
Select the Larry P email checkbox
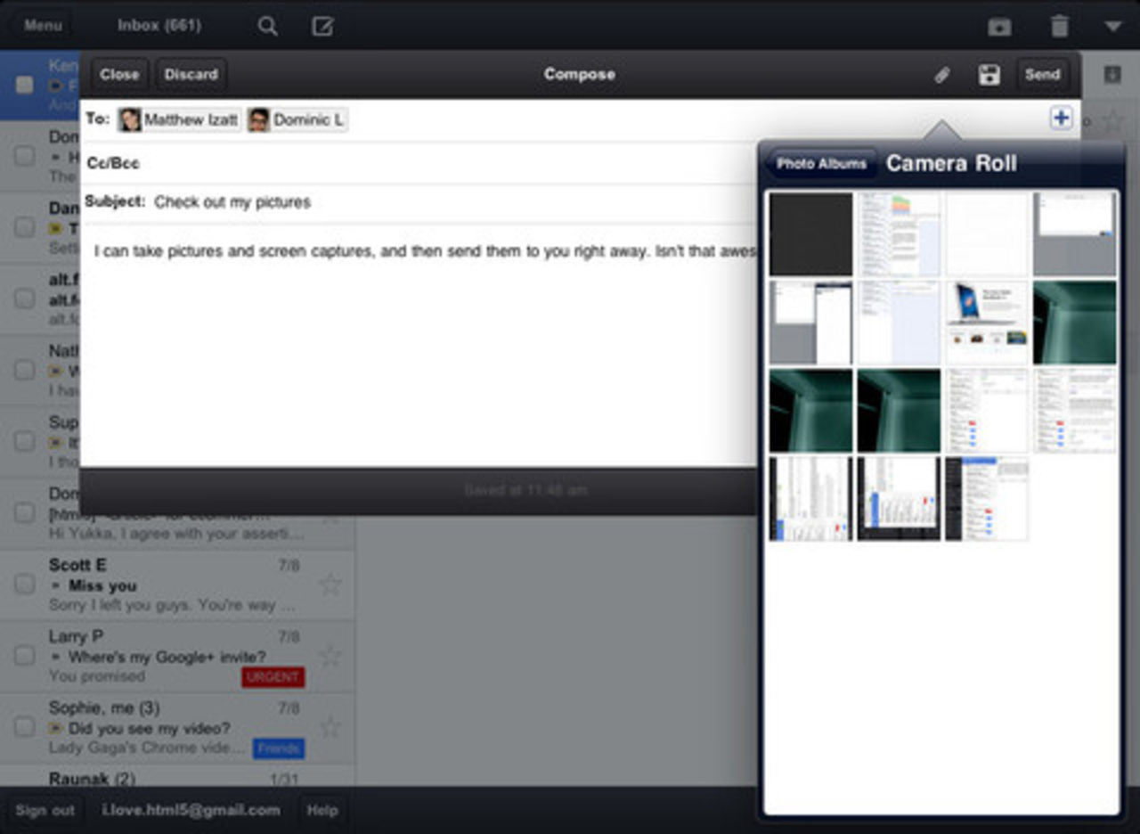(x=25, y=656)
